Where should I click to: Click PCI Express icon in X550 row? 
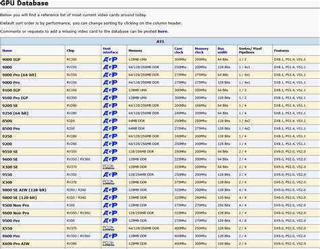[x=109, y=228]
